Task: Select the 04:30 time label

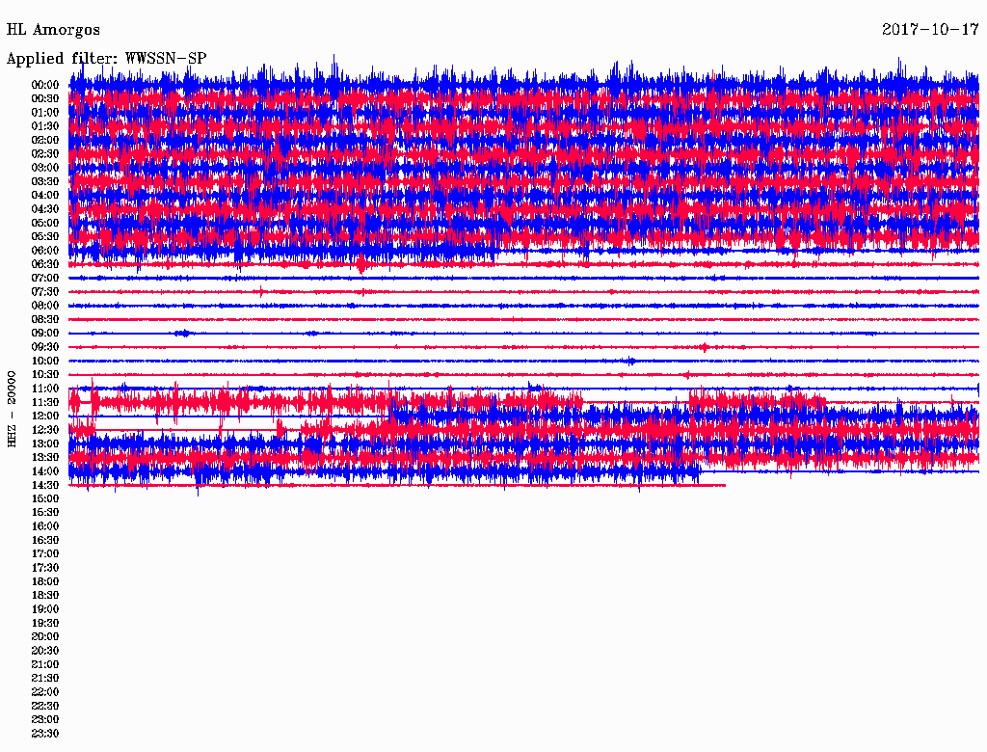Action: click(45, 209)
